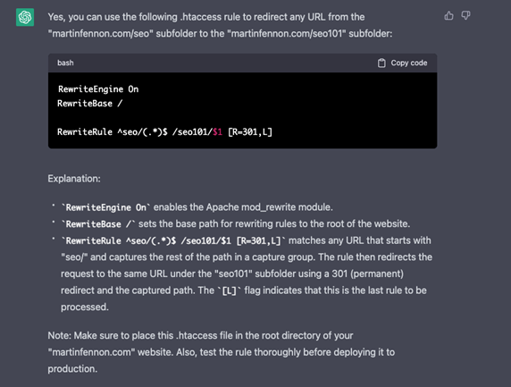The height and width of the screenshot is (387, 511).
Task: Click the ChatGPT logo avatar
Action: click(25, 17)
